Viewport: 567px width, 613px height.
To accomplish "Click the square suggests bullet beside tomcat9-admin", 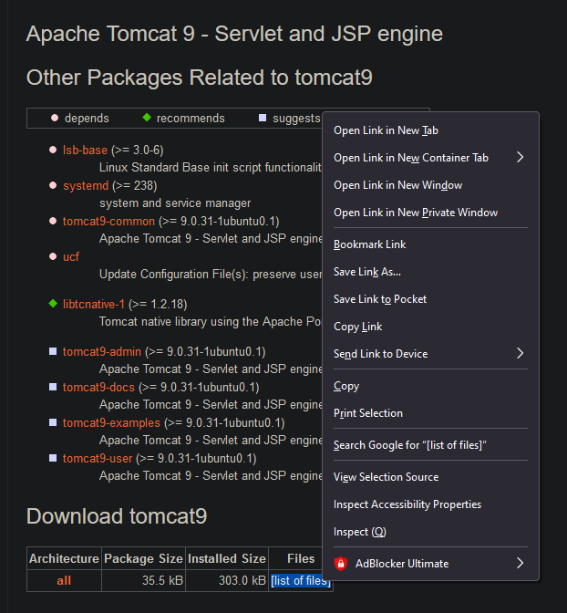I will pyautogui.click(x=53, y=351).
